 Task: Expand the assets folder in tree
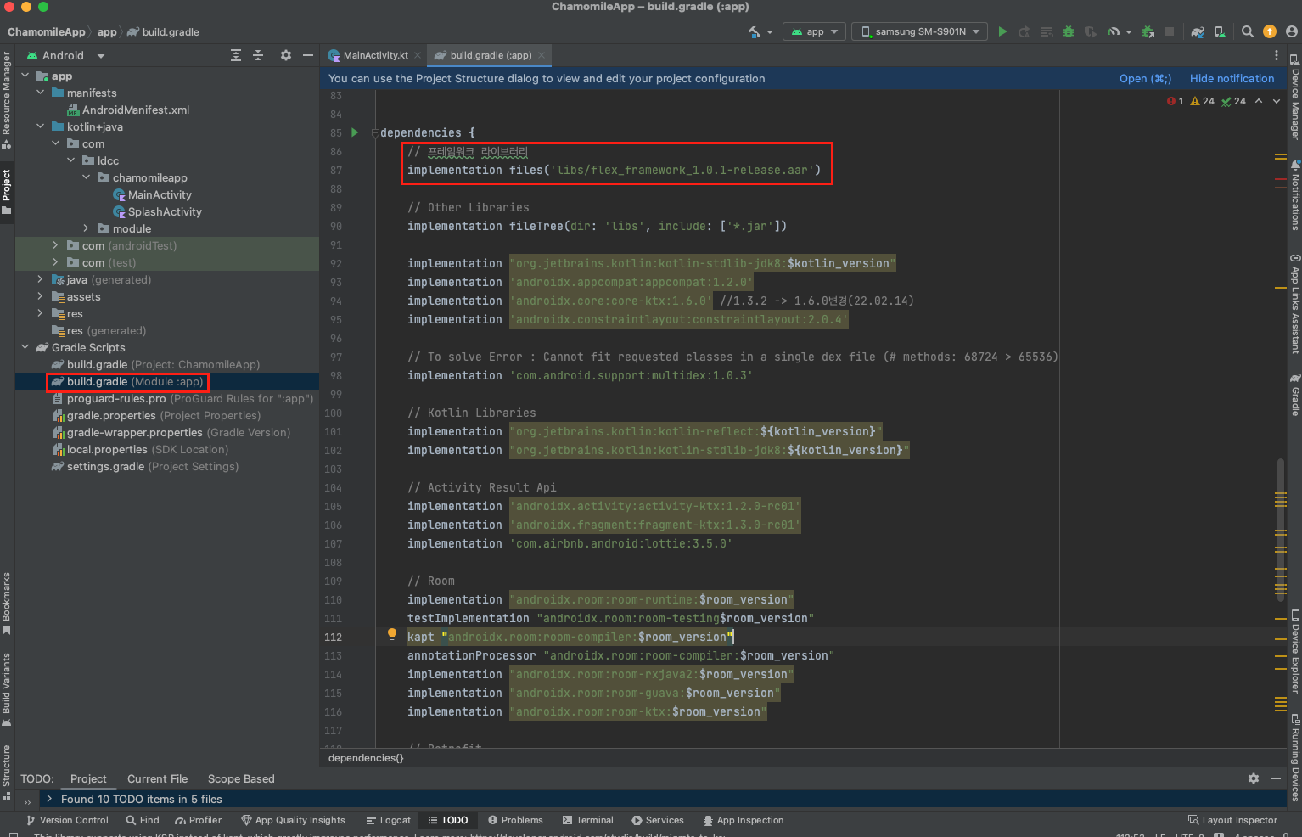point(40,296)
